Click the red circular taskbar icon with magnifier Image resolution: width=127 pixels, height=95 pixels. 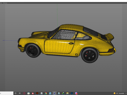coord(33,93)
